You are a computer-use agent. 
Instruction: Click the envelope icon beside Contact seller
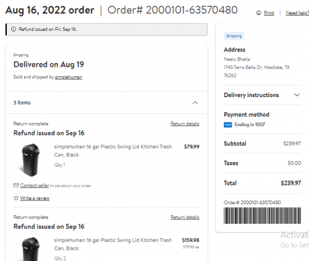[16, 186]
